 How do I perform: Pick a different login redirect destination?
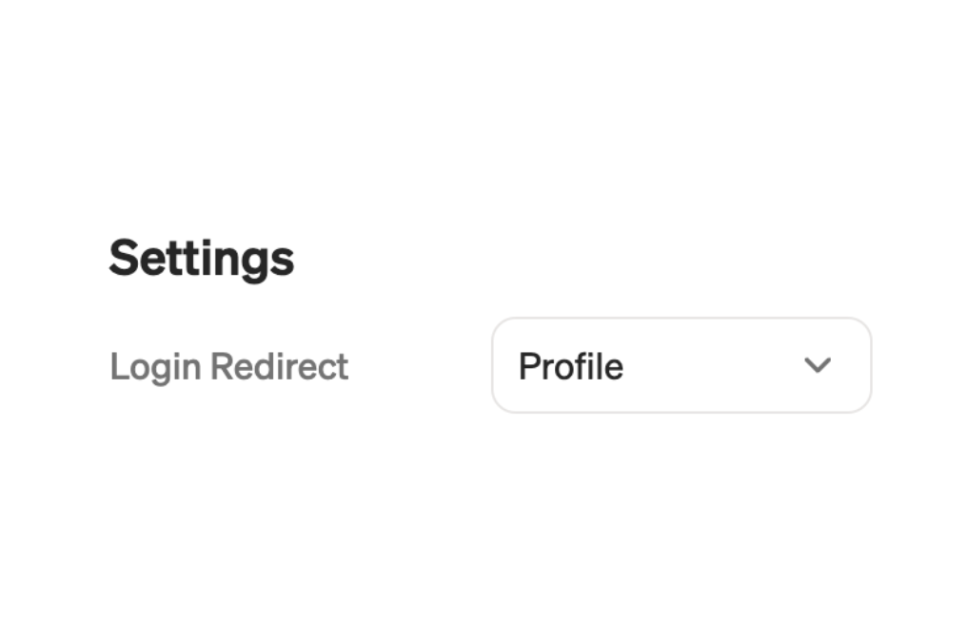click(681, 365)
